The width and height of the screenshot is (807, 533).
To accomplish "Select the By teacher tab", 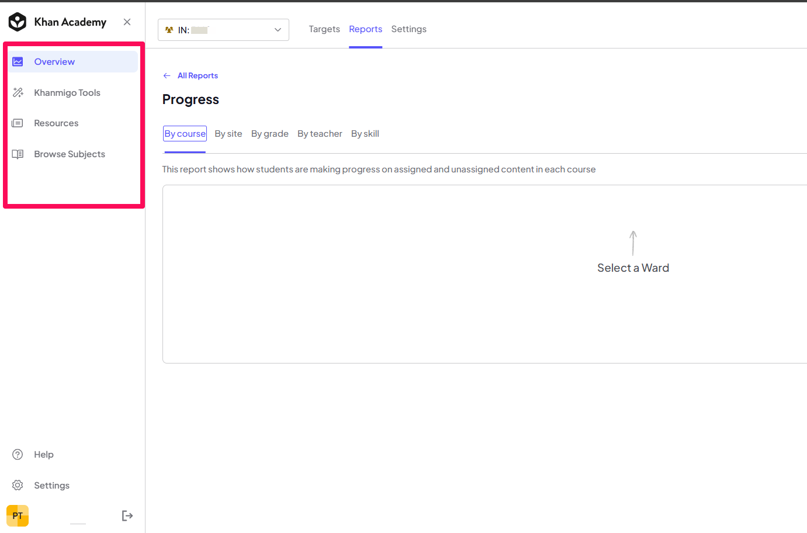I will [320, 133].
